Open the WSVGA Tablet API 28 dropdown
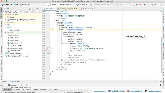The image size is (165, 93). pyautogui.click(x=102, y=5)
